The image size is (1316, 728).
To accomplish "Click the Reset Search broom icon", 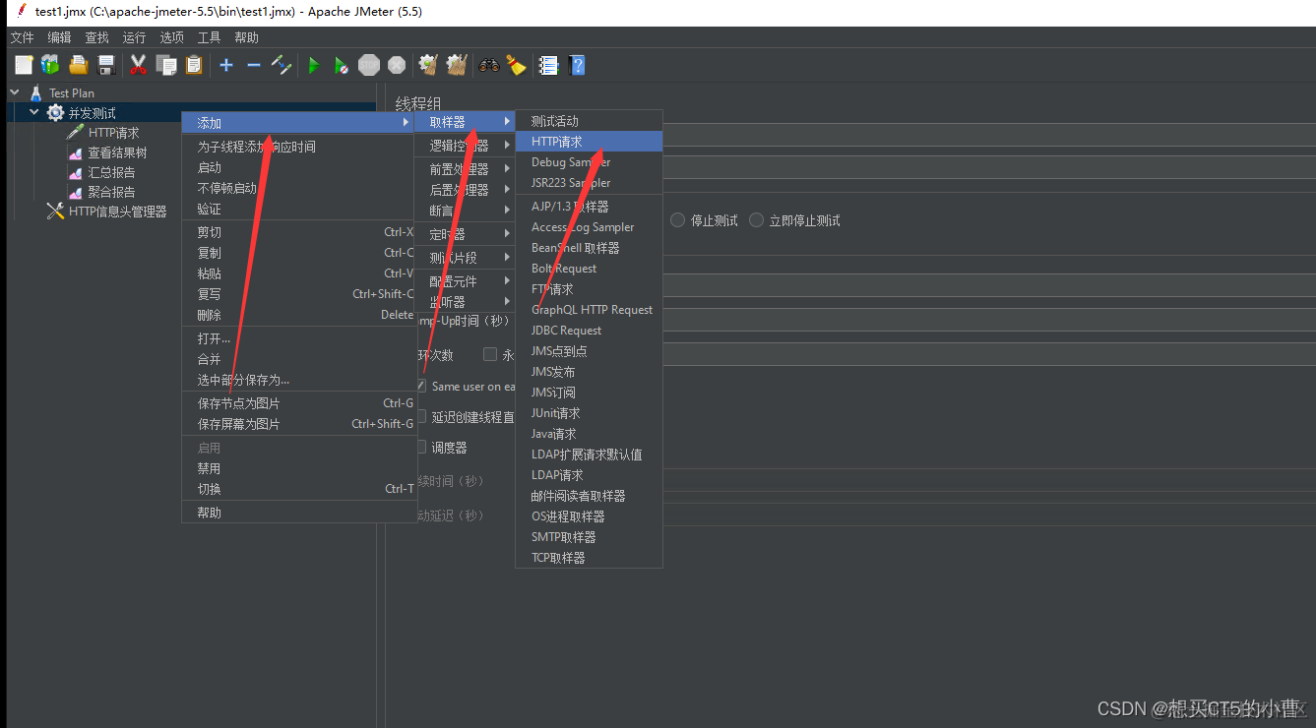I will (516, 65).
